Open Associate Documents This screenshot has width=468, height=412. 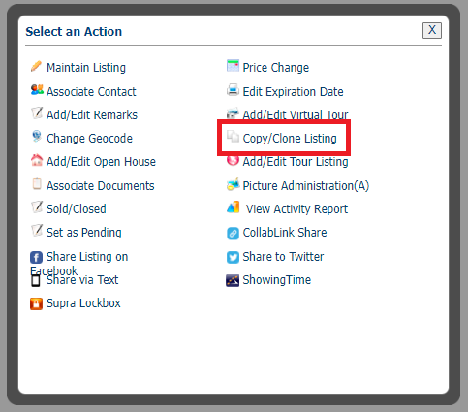[x=101, y=186]
